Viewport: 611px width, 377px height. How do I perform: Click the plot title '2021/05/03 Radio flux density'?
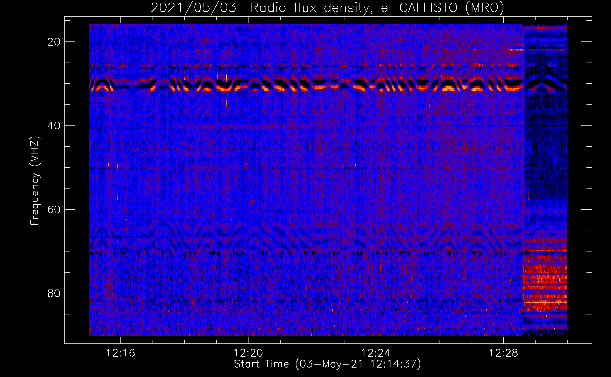(327, 8)
